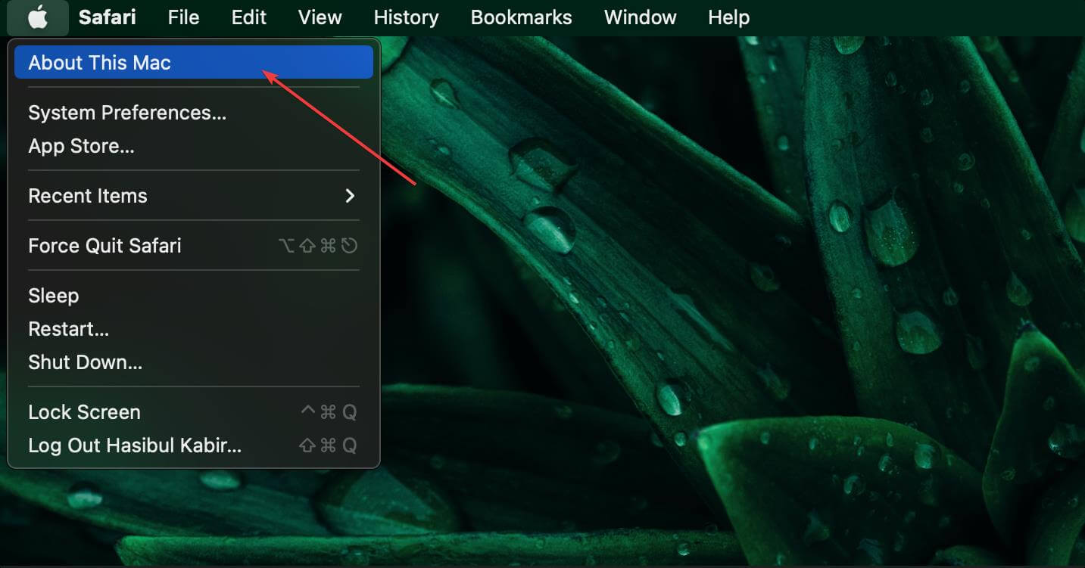Choose About This Mac
1085x568 pixels.
pyautogui.click(x=194, y=62)
